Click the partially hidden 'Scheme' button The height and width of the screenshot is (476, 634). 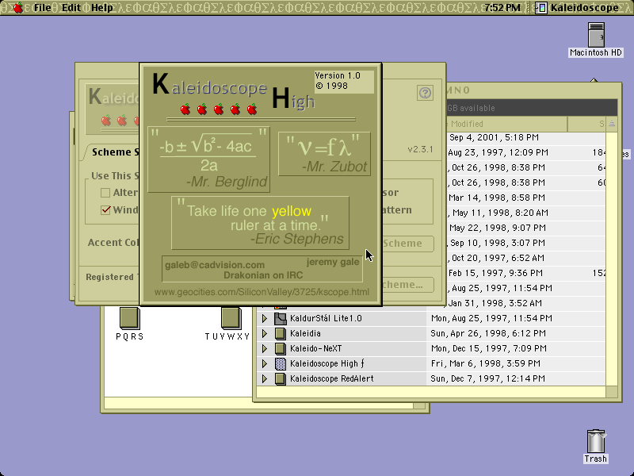(x=407, y=244)
